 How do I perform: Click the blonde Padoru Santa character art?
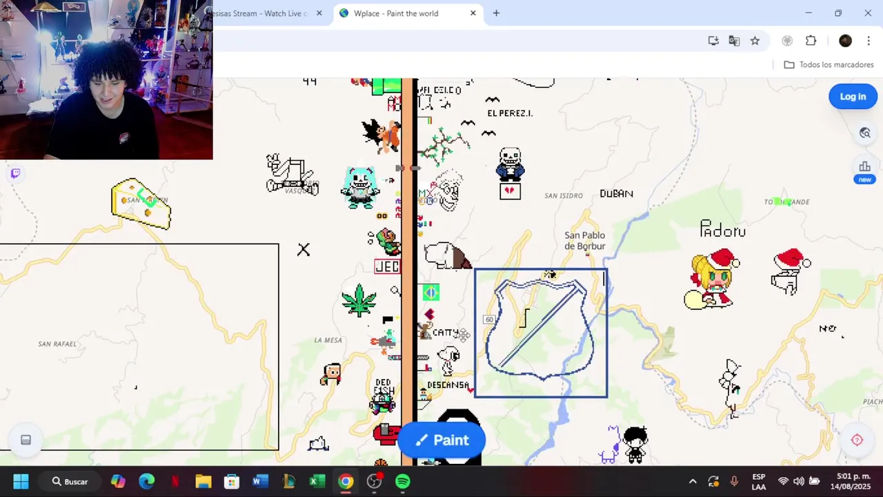pyautogui.click(x=713, y=279)
